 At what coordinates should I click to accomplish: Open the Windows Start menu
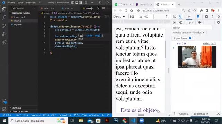coord(4,121)
